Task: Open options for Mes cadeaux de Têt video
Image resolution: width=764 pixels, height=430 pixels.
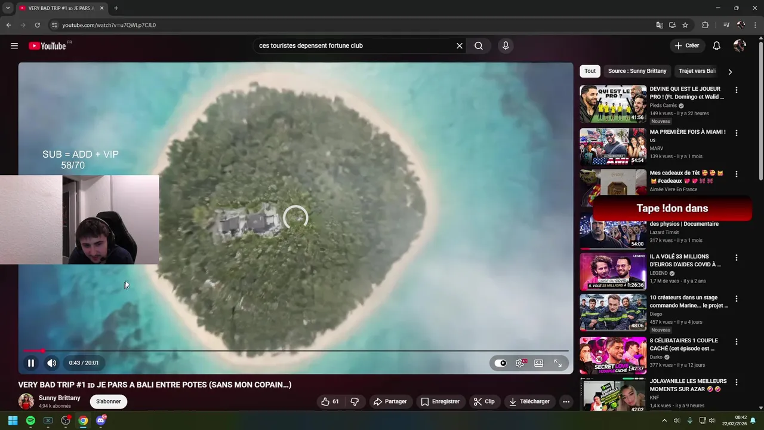Action: 736,174
